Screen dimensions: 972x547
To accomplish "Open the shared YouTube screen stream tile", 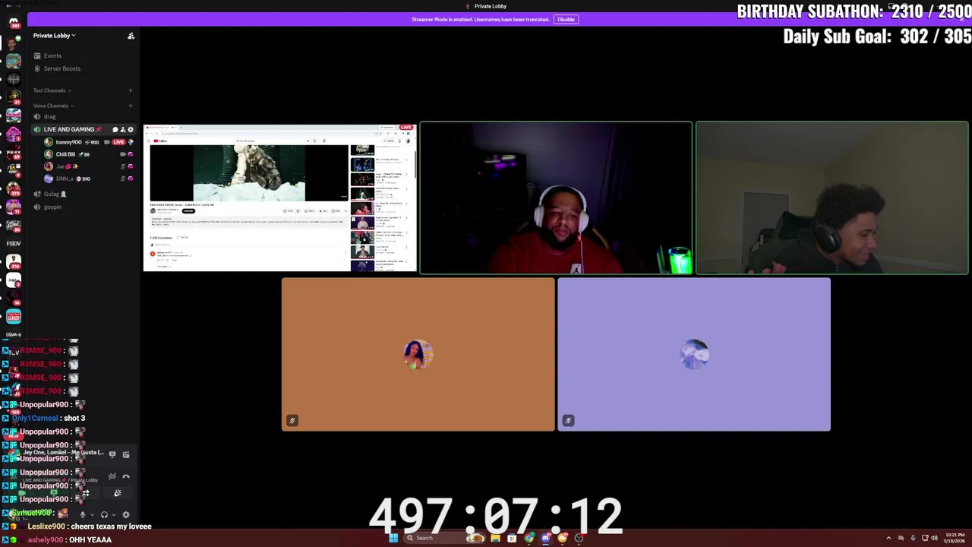I will click(x=279, y=198).
